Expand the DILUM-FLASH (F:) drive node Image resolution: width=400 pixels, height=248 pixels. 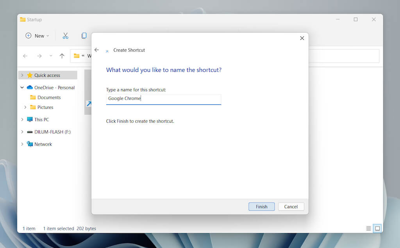[22, 132]
